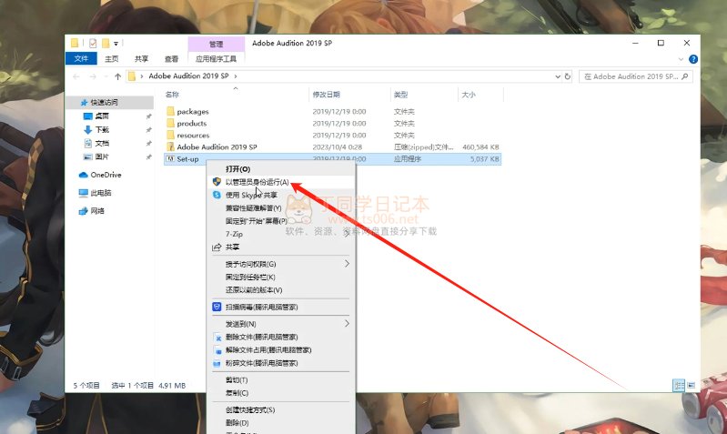Choose 剪切(T) in context menu
Screen dimensions: 727x434
[237, 380]
